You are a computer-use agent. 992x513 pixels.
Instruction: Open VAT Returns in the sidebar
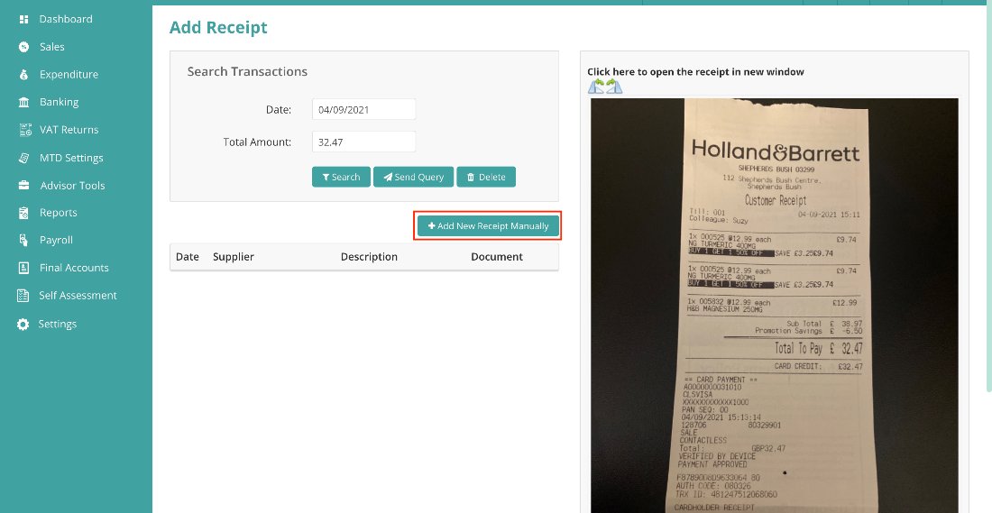[x=69, y=130]
